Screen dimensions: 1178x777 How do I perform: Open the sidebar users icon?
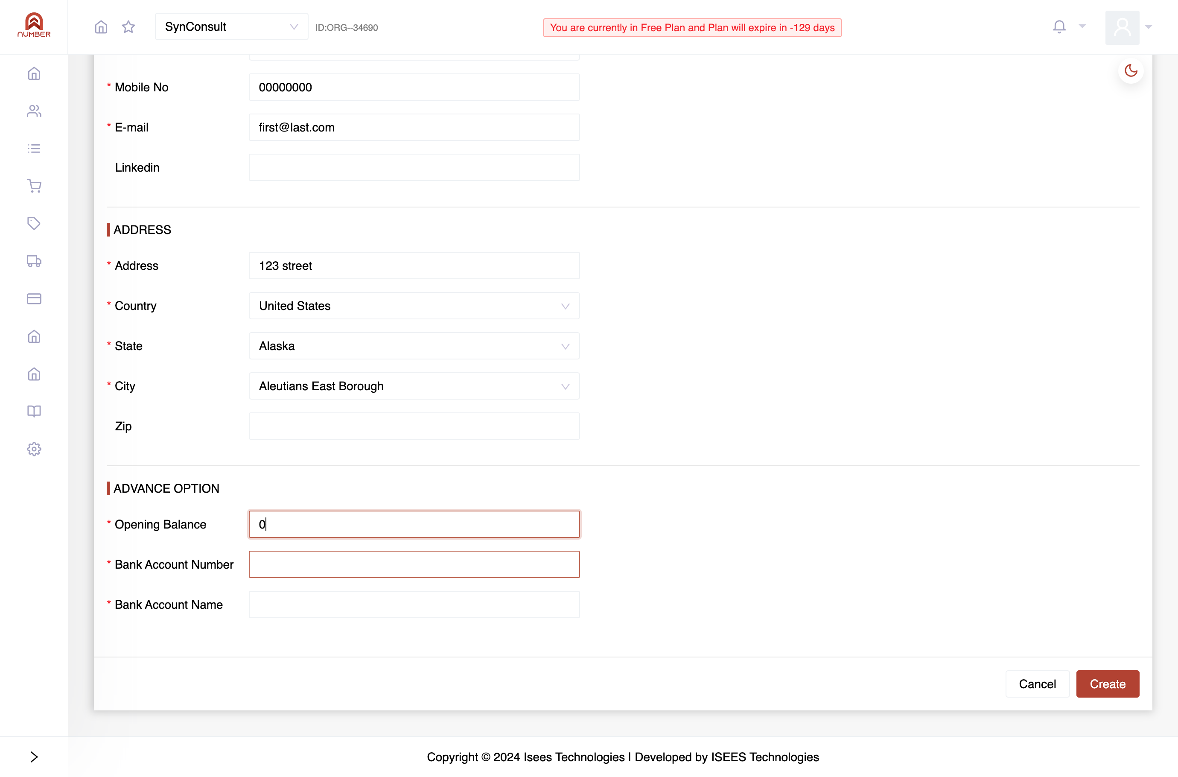point(34,111)
